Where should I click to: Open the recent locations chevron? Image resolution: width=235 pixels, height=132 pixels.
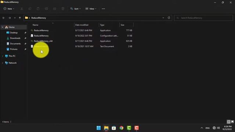pos(15,18)
